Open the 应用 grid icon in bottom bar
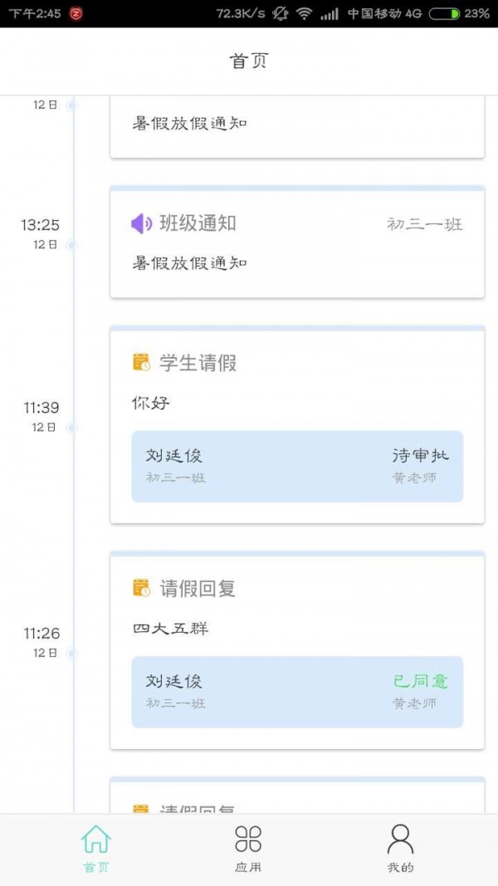The width and height of the screenshot is (498, 886). 249,841
